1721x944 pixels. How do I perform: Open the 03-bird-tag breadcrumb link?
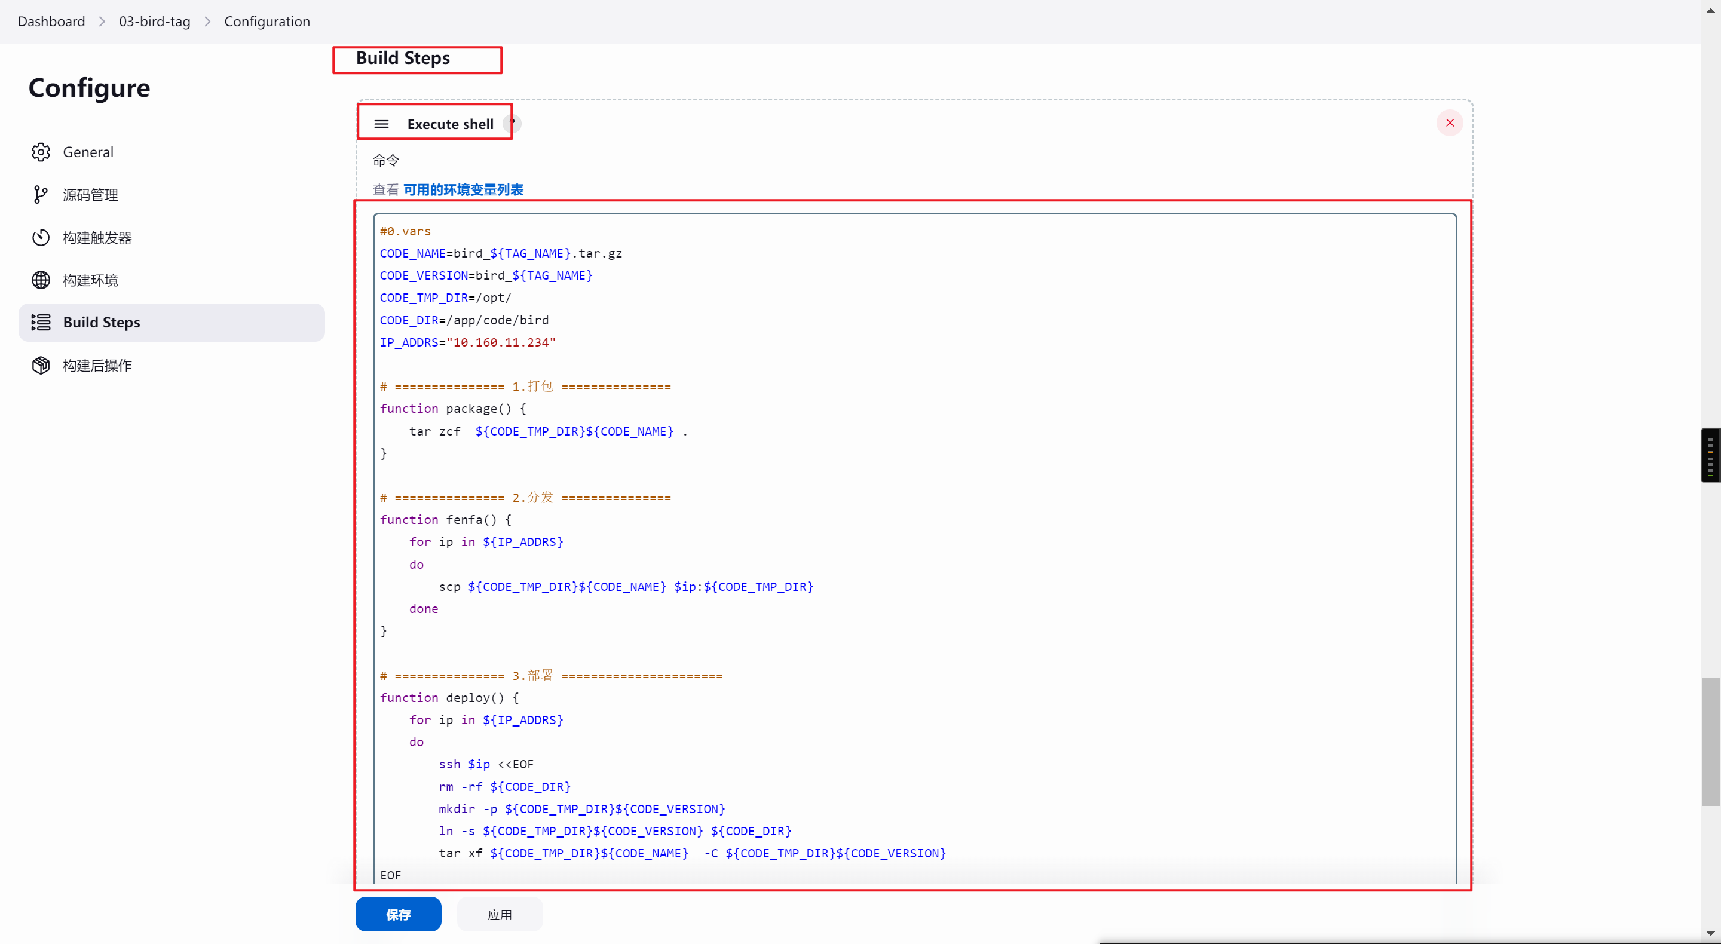click(x=154, y=22)
